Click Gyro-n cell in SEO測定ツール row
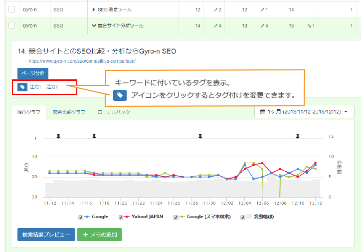The image size is (361, 252). coord(29,9)
